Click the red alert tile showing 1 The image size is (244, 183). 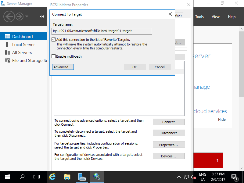pos(208,160)
